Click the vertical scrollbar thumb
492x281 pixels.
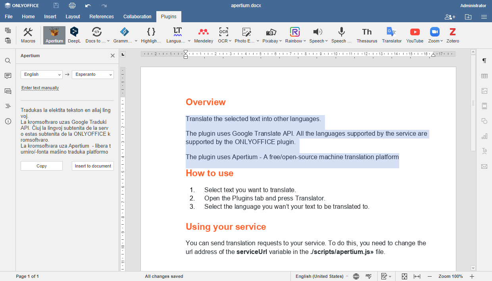point(473,103)
